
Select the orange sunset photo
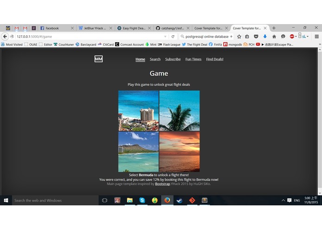(x=179, y=152)
